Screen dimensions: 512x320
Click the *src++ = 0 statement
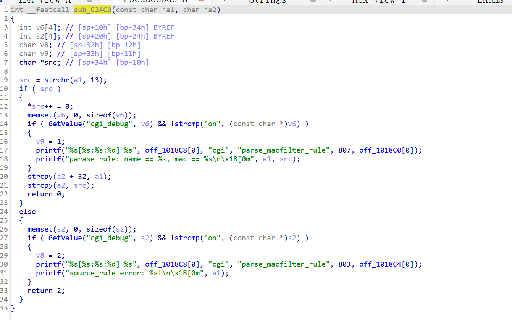(x=50, y=106)
